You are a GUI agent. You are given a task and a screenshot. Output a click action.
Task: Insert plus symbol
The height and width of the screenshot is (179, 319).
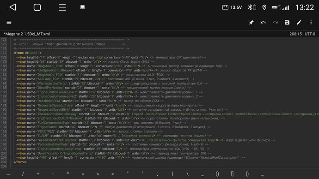pyautogui.click(x=38, y=174)
